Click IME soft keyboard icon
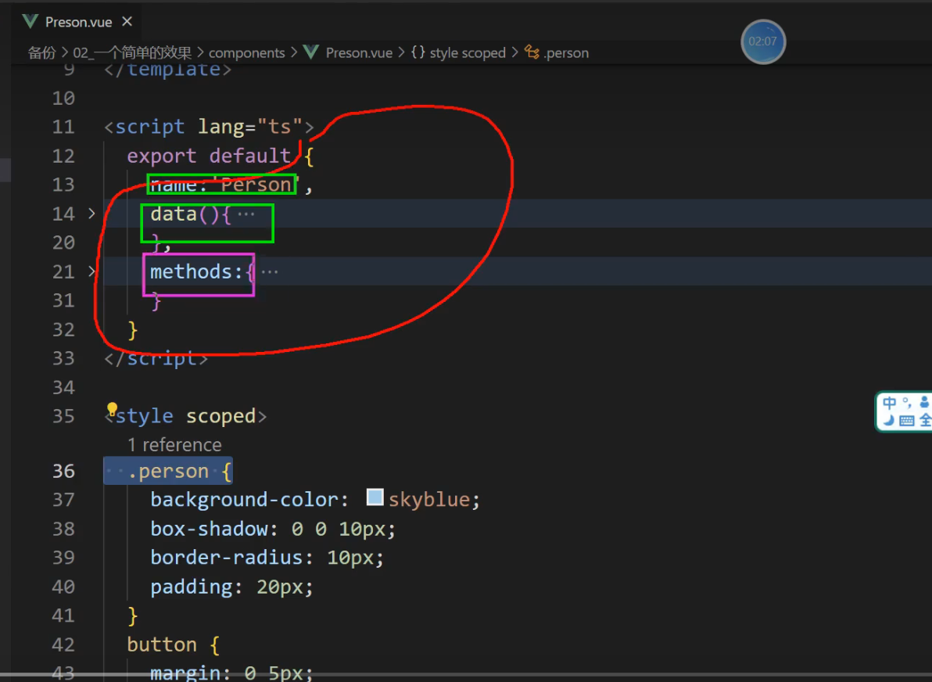The height and width of the screenshot is (682, 932). 907,421
